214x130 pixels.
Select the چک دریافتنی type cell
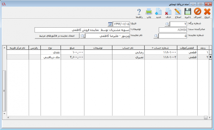51,57
